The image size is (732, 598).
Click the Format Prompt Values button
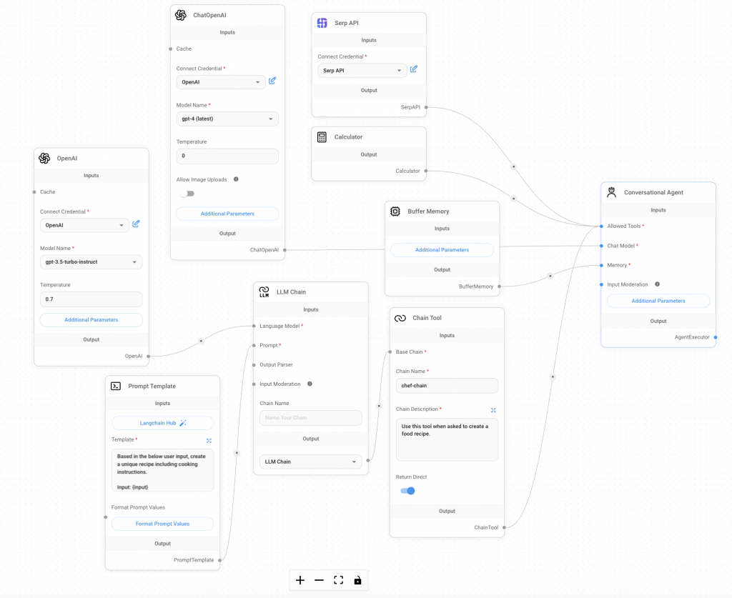[162, 524]
